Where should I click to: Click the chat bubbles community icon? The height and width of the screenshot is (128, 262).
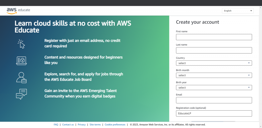coord(21,94)
